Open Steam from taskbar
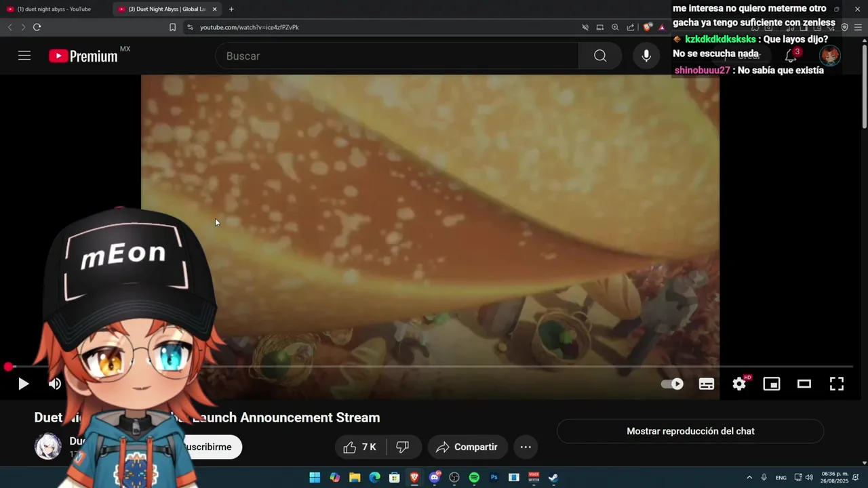This screenshot has width=868, height=488. pyautogui.click(x=553, y=477)
